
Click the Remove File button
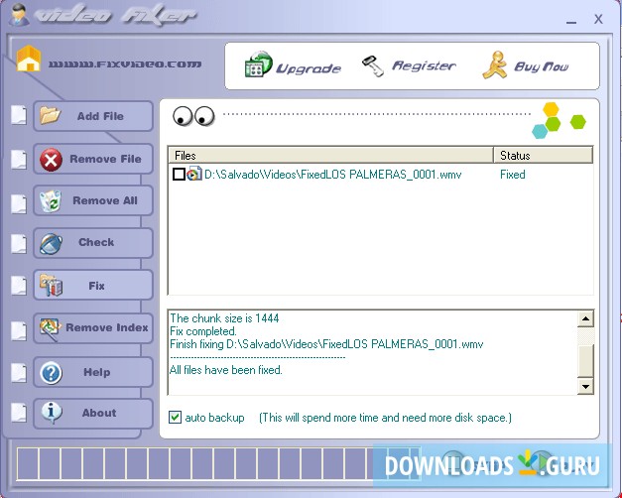point(93,159)
